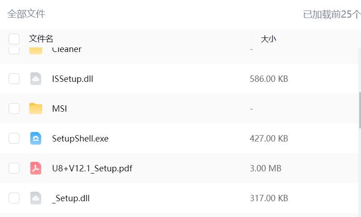Viewport: 361px width, 217px height.
Task: Open the MSI folder name link
Action: [60, 108]
